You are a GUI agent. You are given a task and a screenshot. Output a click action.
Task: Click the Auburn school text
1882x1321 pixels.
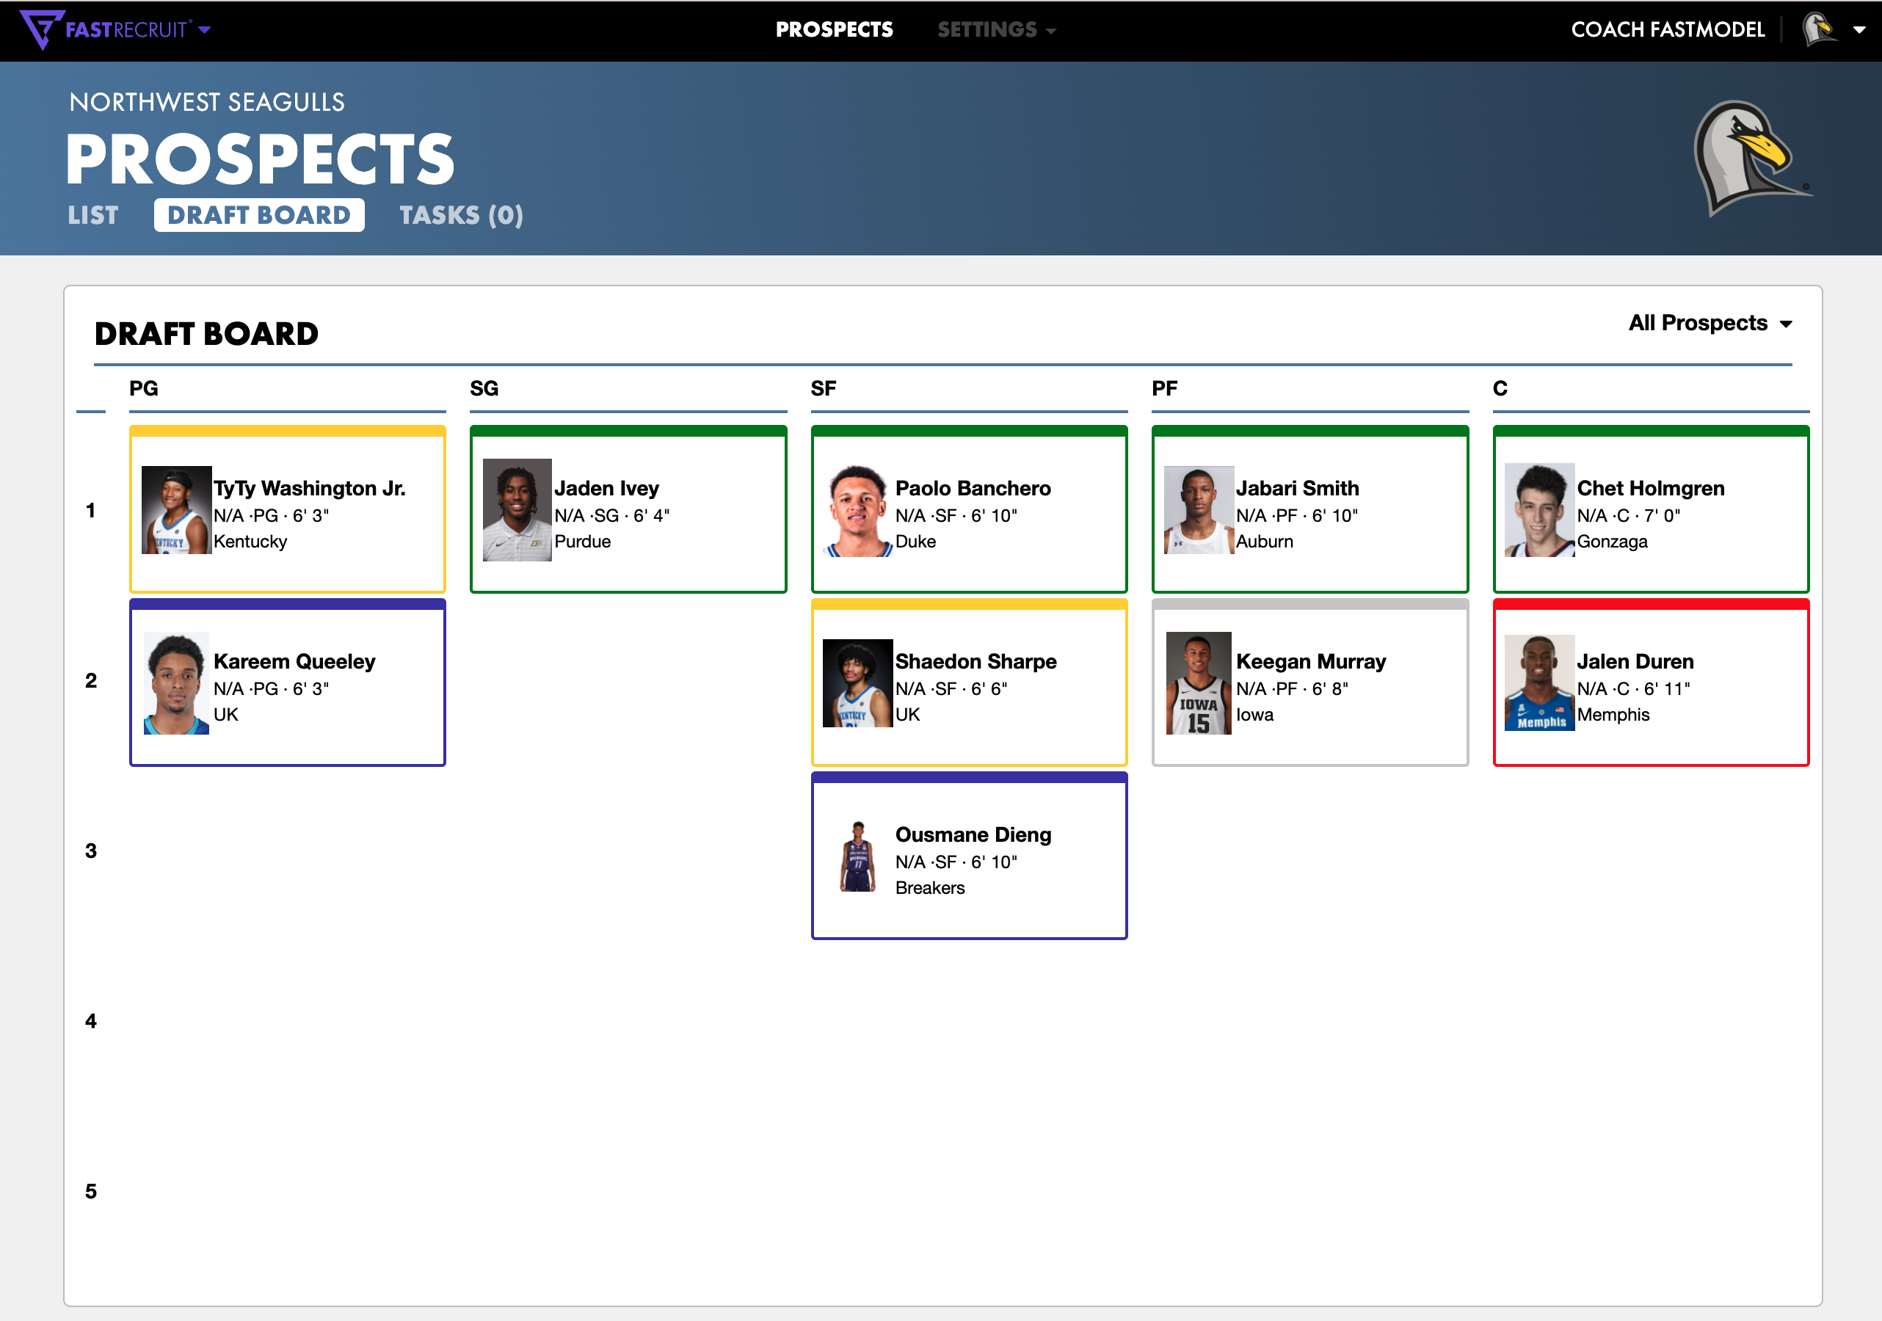pyautogui.click(x=1264, y=542)
